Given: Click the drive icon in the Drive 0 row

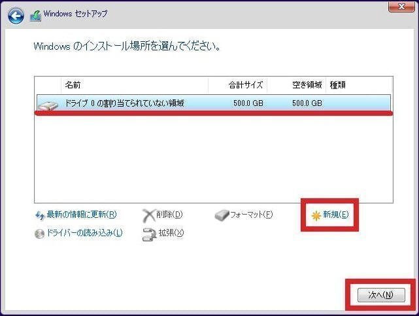Looking at the screenshot, I should (x=48, y=105).
